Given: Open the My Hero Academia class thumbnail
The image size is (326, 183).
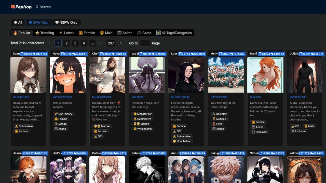Looking at the screenshot, I should pos(226,74).
